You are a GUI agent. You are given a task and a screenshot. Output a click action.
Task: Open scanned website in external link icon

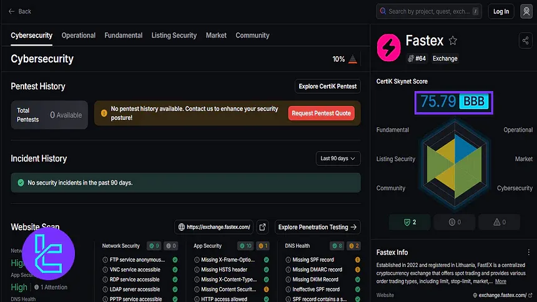262,227
